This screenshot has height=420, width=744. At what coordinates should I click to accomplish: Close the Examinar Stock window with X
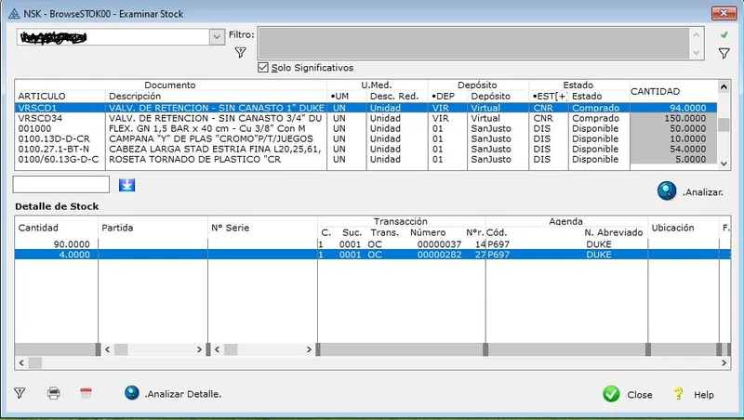724,13
